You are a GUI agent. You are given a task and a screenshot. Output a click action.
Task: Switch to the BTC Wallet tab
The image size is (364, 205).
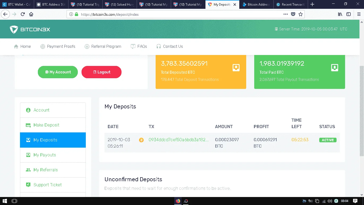(17, 4)
